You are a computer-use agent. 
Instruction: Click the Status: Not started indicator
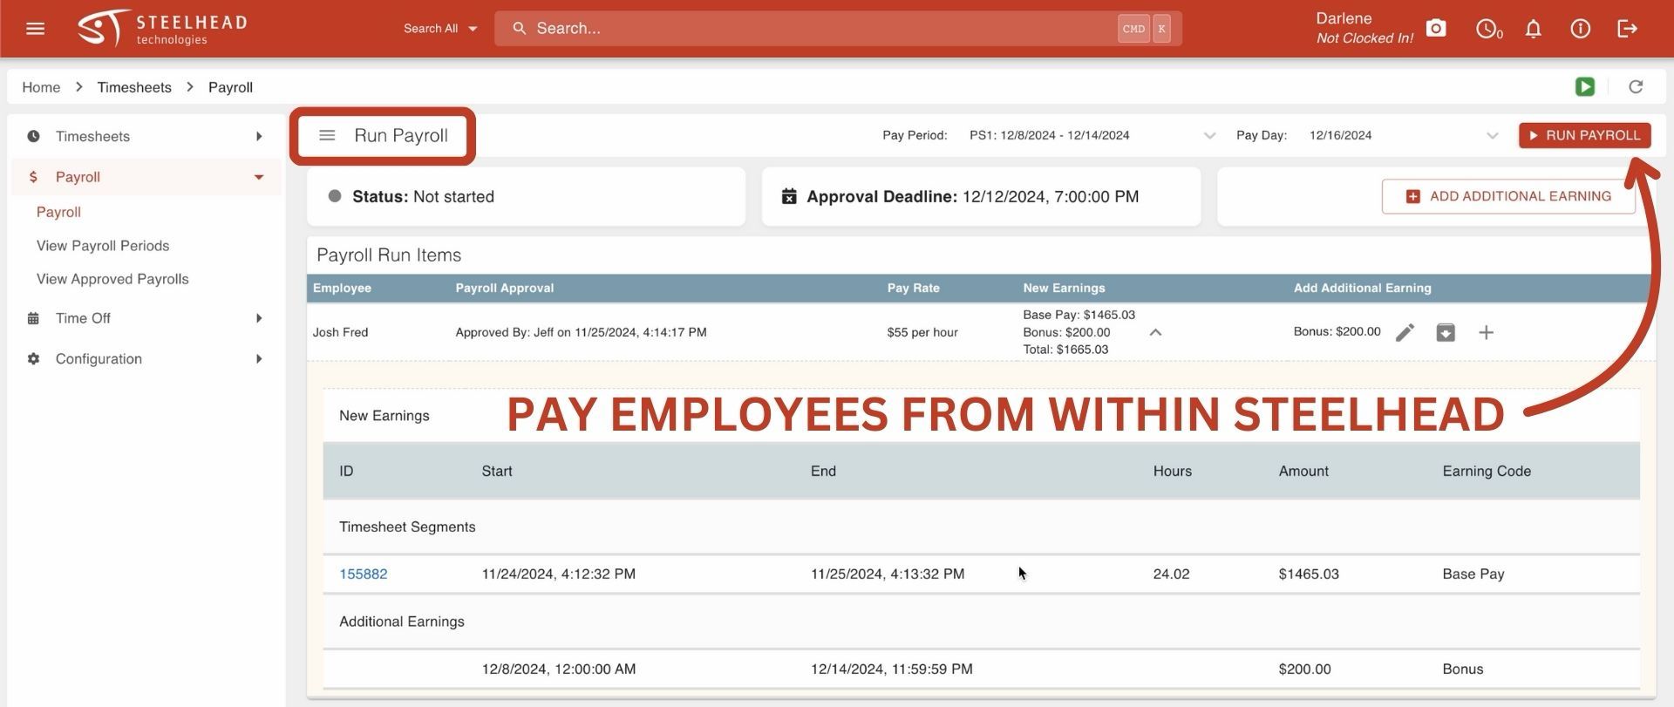(412, 197)
